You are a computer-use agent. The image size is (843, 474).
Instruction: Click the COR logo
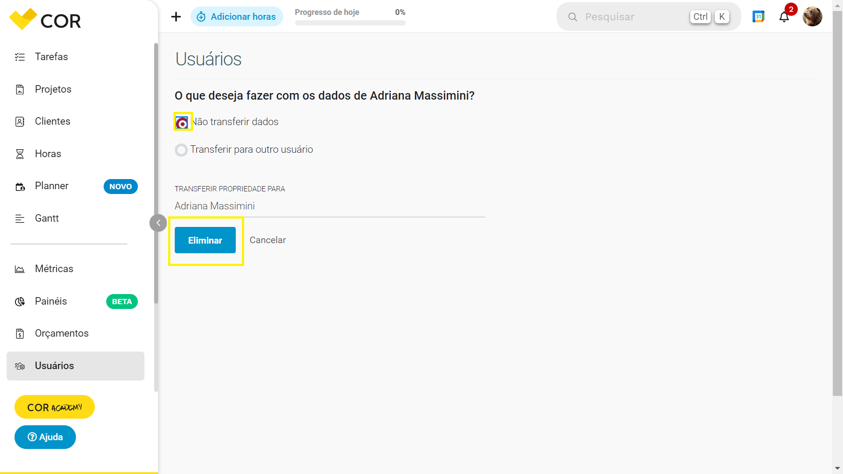(x=45, y=20)
